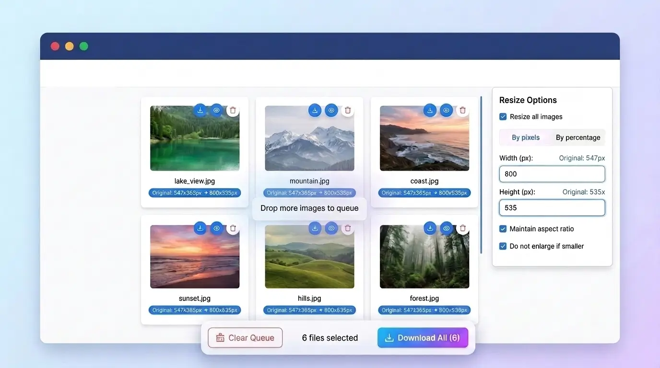This screenshot has height=368, width=660.
Task: Click the image queue vertical scrollbar
Action: 481,175
